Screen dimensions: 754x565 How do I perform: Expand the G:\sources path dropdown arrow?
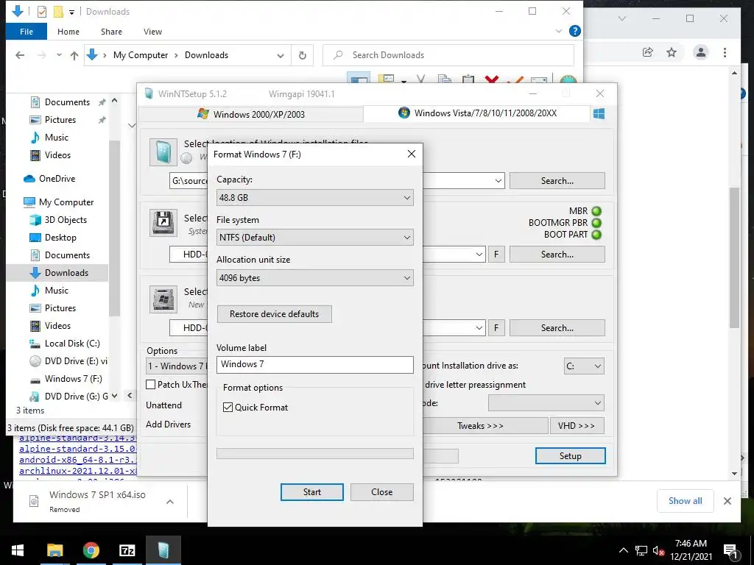[x=498, y=181]
